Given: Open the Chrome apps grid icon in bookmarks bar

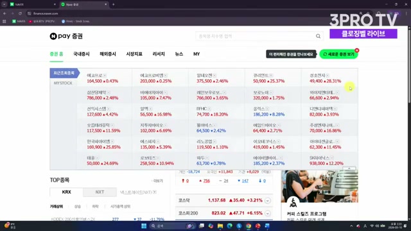Looking at the screenshot, I should [4, 21].
